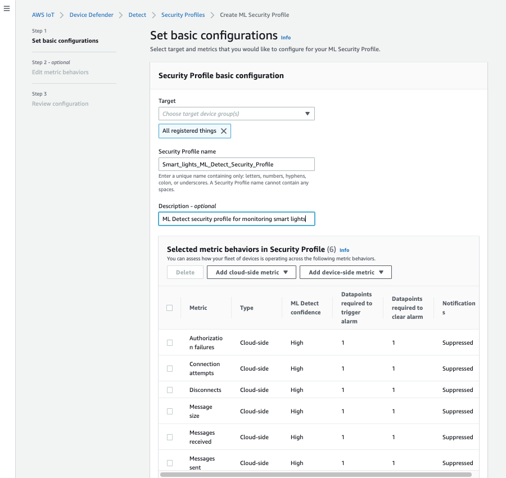Image resolution: width=506 pixels, height=478 pixels.
Task: Click the Description input field
Action: click(x=236, y=218)
